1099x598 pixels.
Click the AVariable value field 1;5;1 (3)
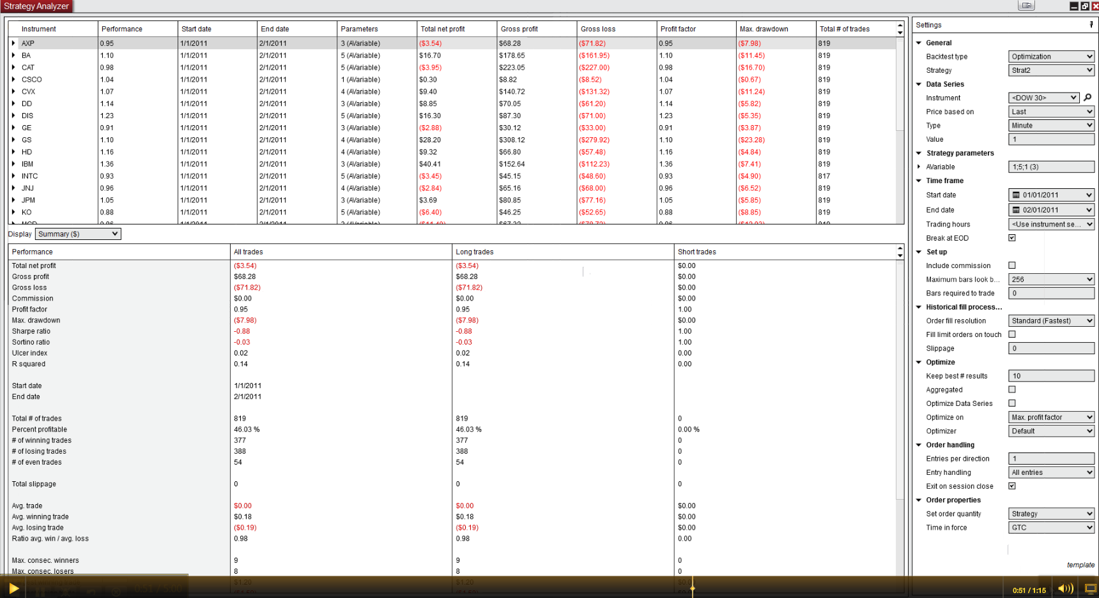pos(1051,167)
